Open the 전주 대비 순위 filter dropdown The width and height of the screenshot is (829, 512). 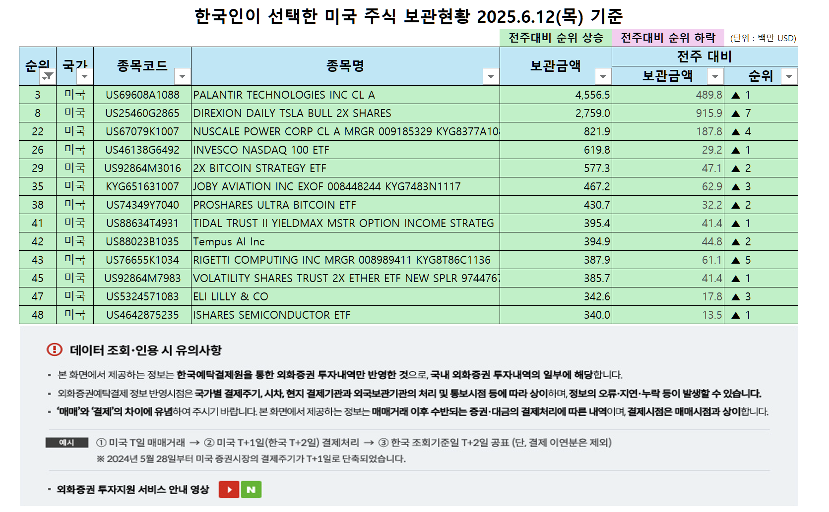tap(789, 76)
